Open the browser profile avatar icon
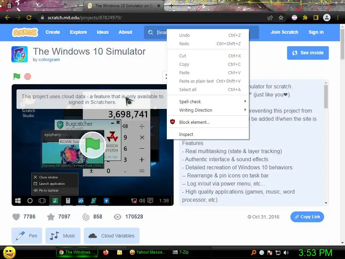Viewport: 345px width, 259px height. [x=327, y=18]
